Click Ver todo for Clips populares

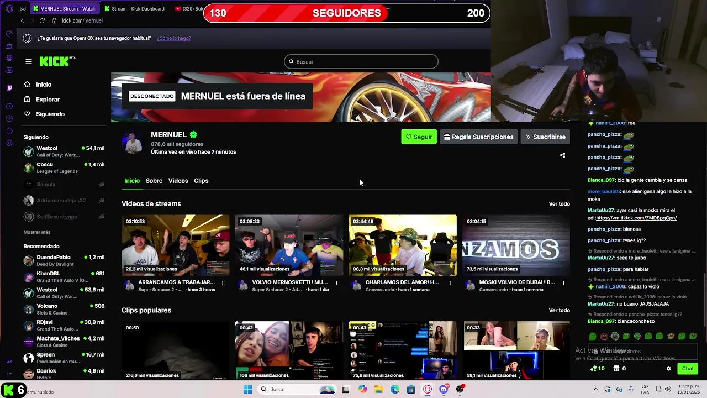tap(559, 311)
